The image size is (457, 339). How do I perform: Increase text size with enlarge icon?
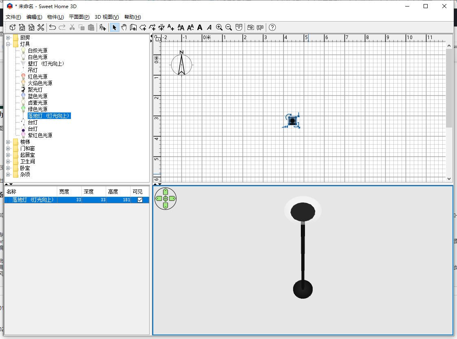click(x=181, y=27)
